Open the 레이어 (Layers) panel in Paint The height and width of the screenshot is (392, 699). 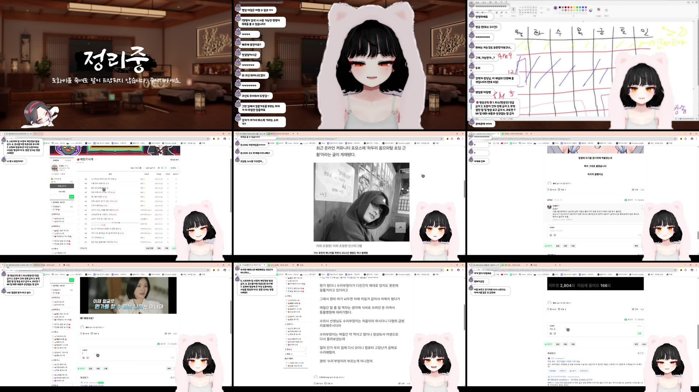coord(606,10)
